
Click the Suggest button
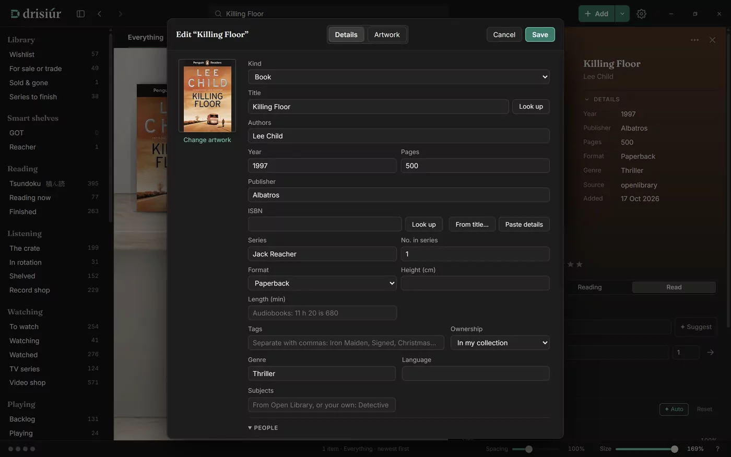click(x=695, y=327)
